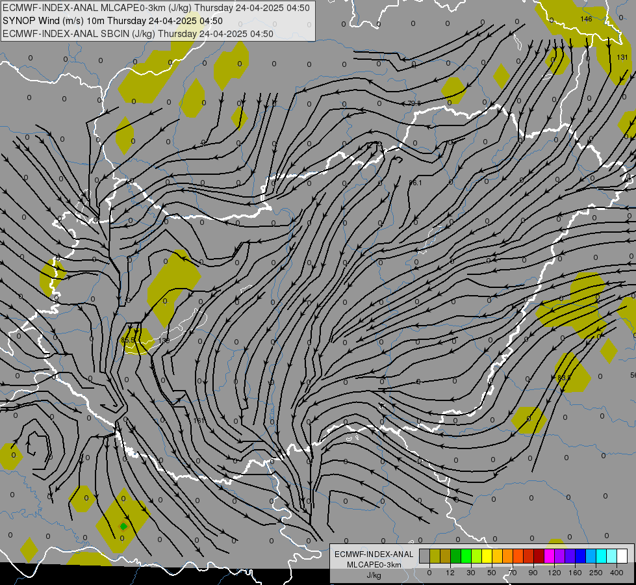
Task: Click the legend tick label 120
Action: 554,573
